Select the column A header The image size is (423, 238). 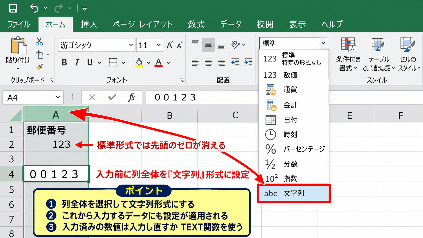point(56,115)
